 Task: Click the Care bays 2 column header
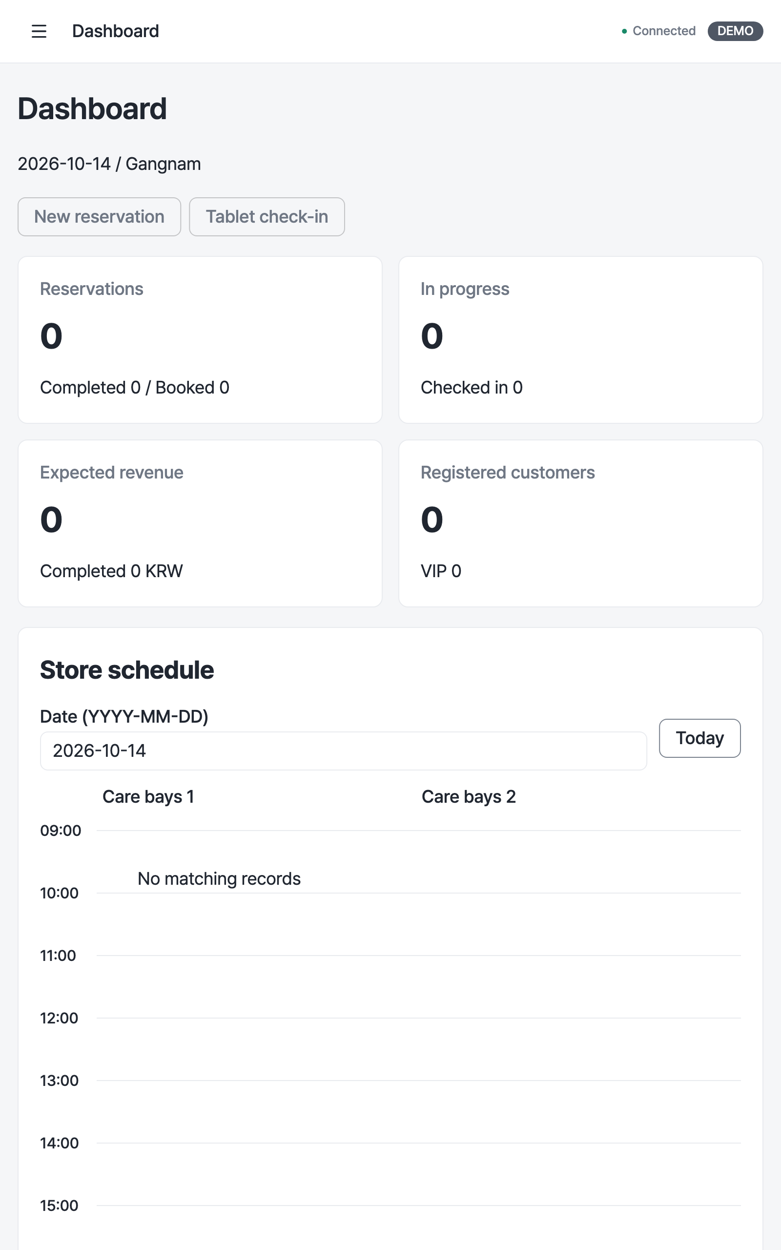469,796
